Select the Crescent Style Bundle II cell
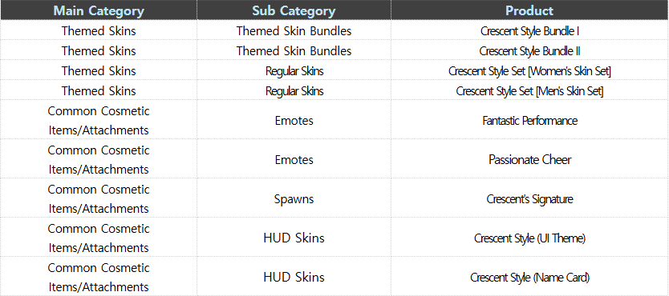 529,50
